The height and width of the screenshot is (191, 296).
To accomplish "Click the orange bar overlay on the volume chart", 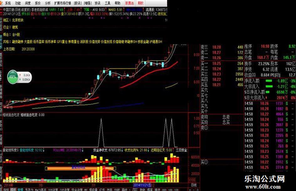I will [x=80, y=168].
